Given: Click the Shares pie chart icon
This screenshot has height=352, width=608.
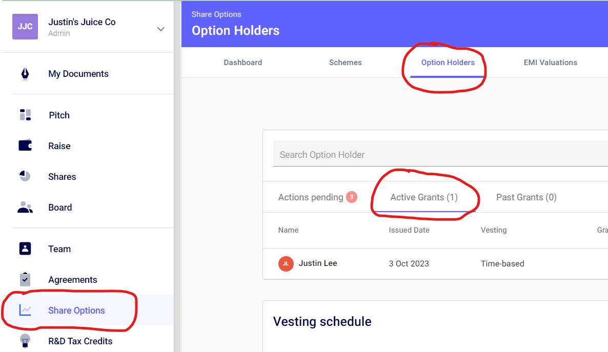Looking at the screenshot, I should (25, 176).
